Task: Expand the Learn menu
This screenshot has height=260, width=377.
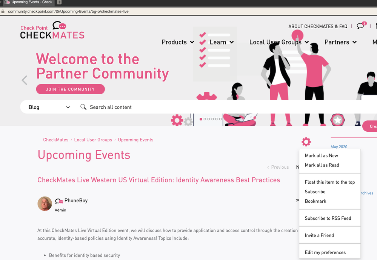Action: click(222, 42)
